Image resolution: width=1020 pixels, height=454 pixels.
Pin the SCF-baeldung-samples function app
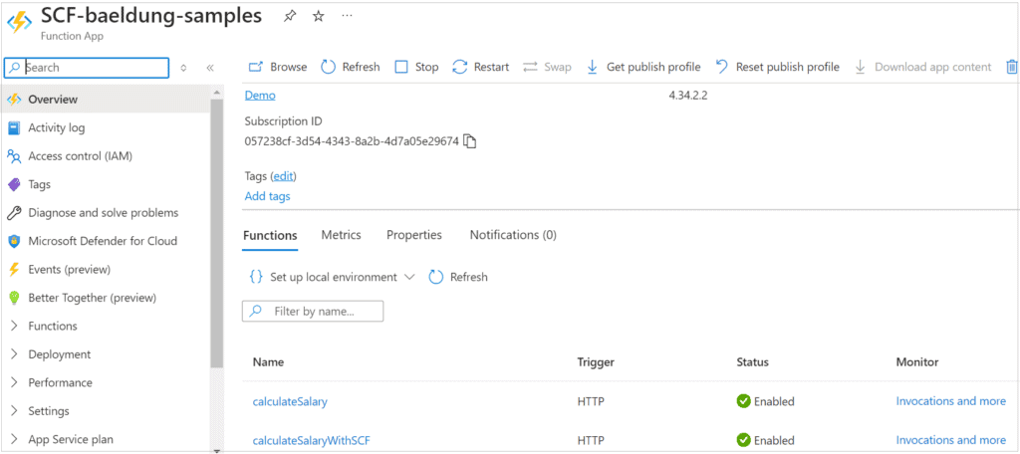[290, 16]
